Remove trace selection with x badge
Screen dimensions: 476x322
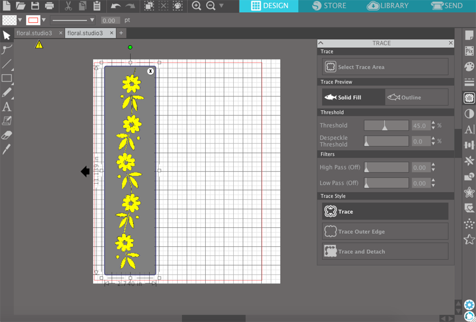(150, 71)
